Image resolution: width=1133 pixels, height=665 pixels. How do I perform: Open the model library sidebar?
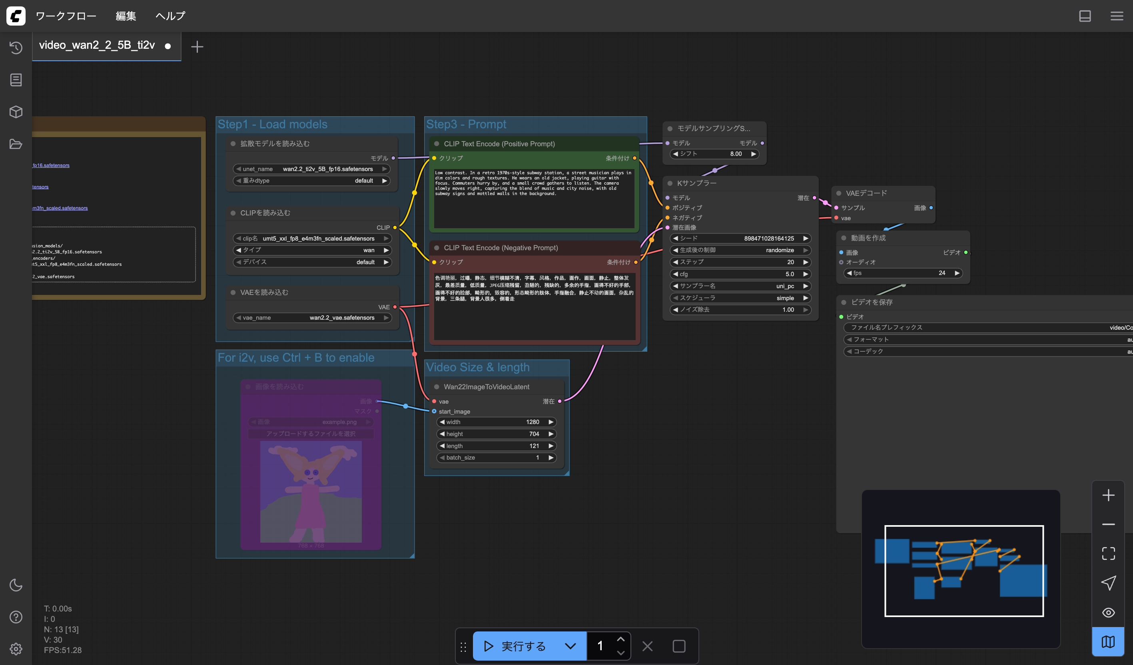tap(16, 112)
